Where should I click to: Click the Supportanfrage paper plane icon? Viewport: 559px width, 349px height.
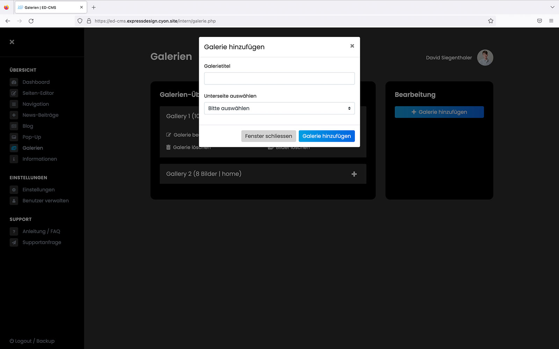[14, 243]
